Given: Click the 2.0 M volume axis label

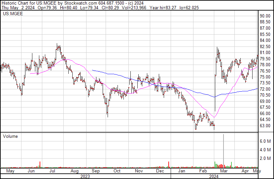Looking at the screenshot, I should tap(265, 158).
